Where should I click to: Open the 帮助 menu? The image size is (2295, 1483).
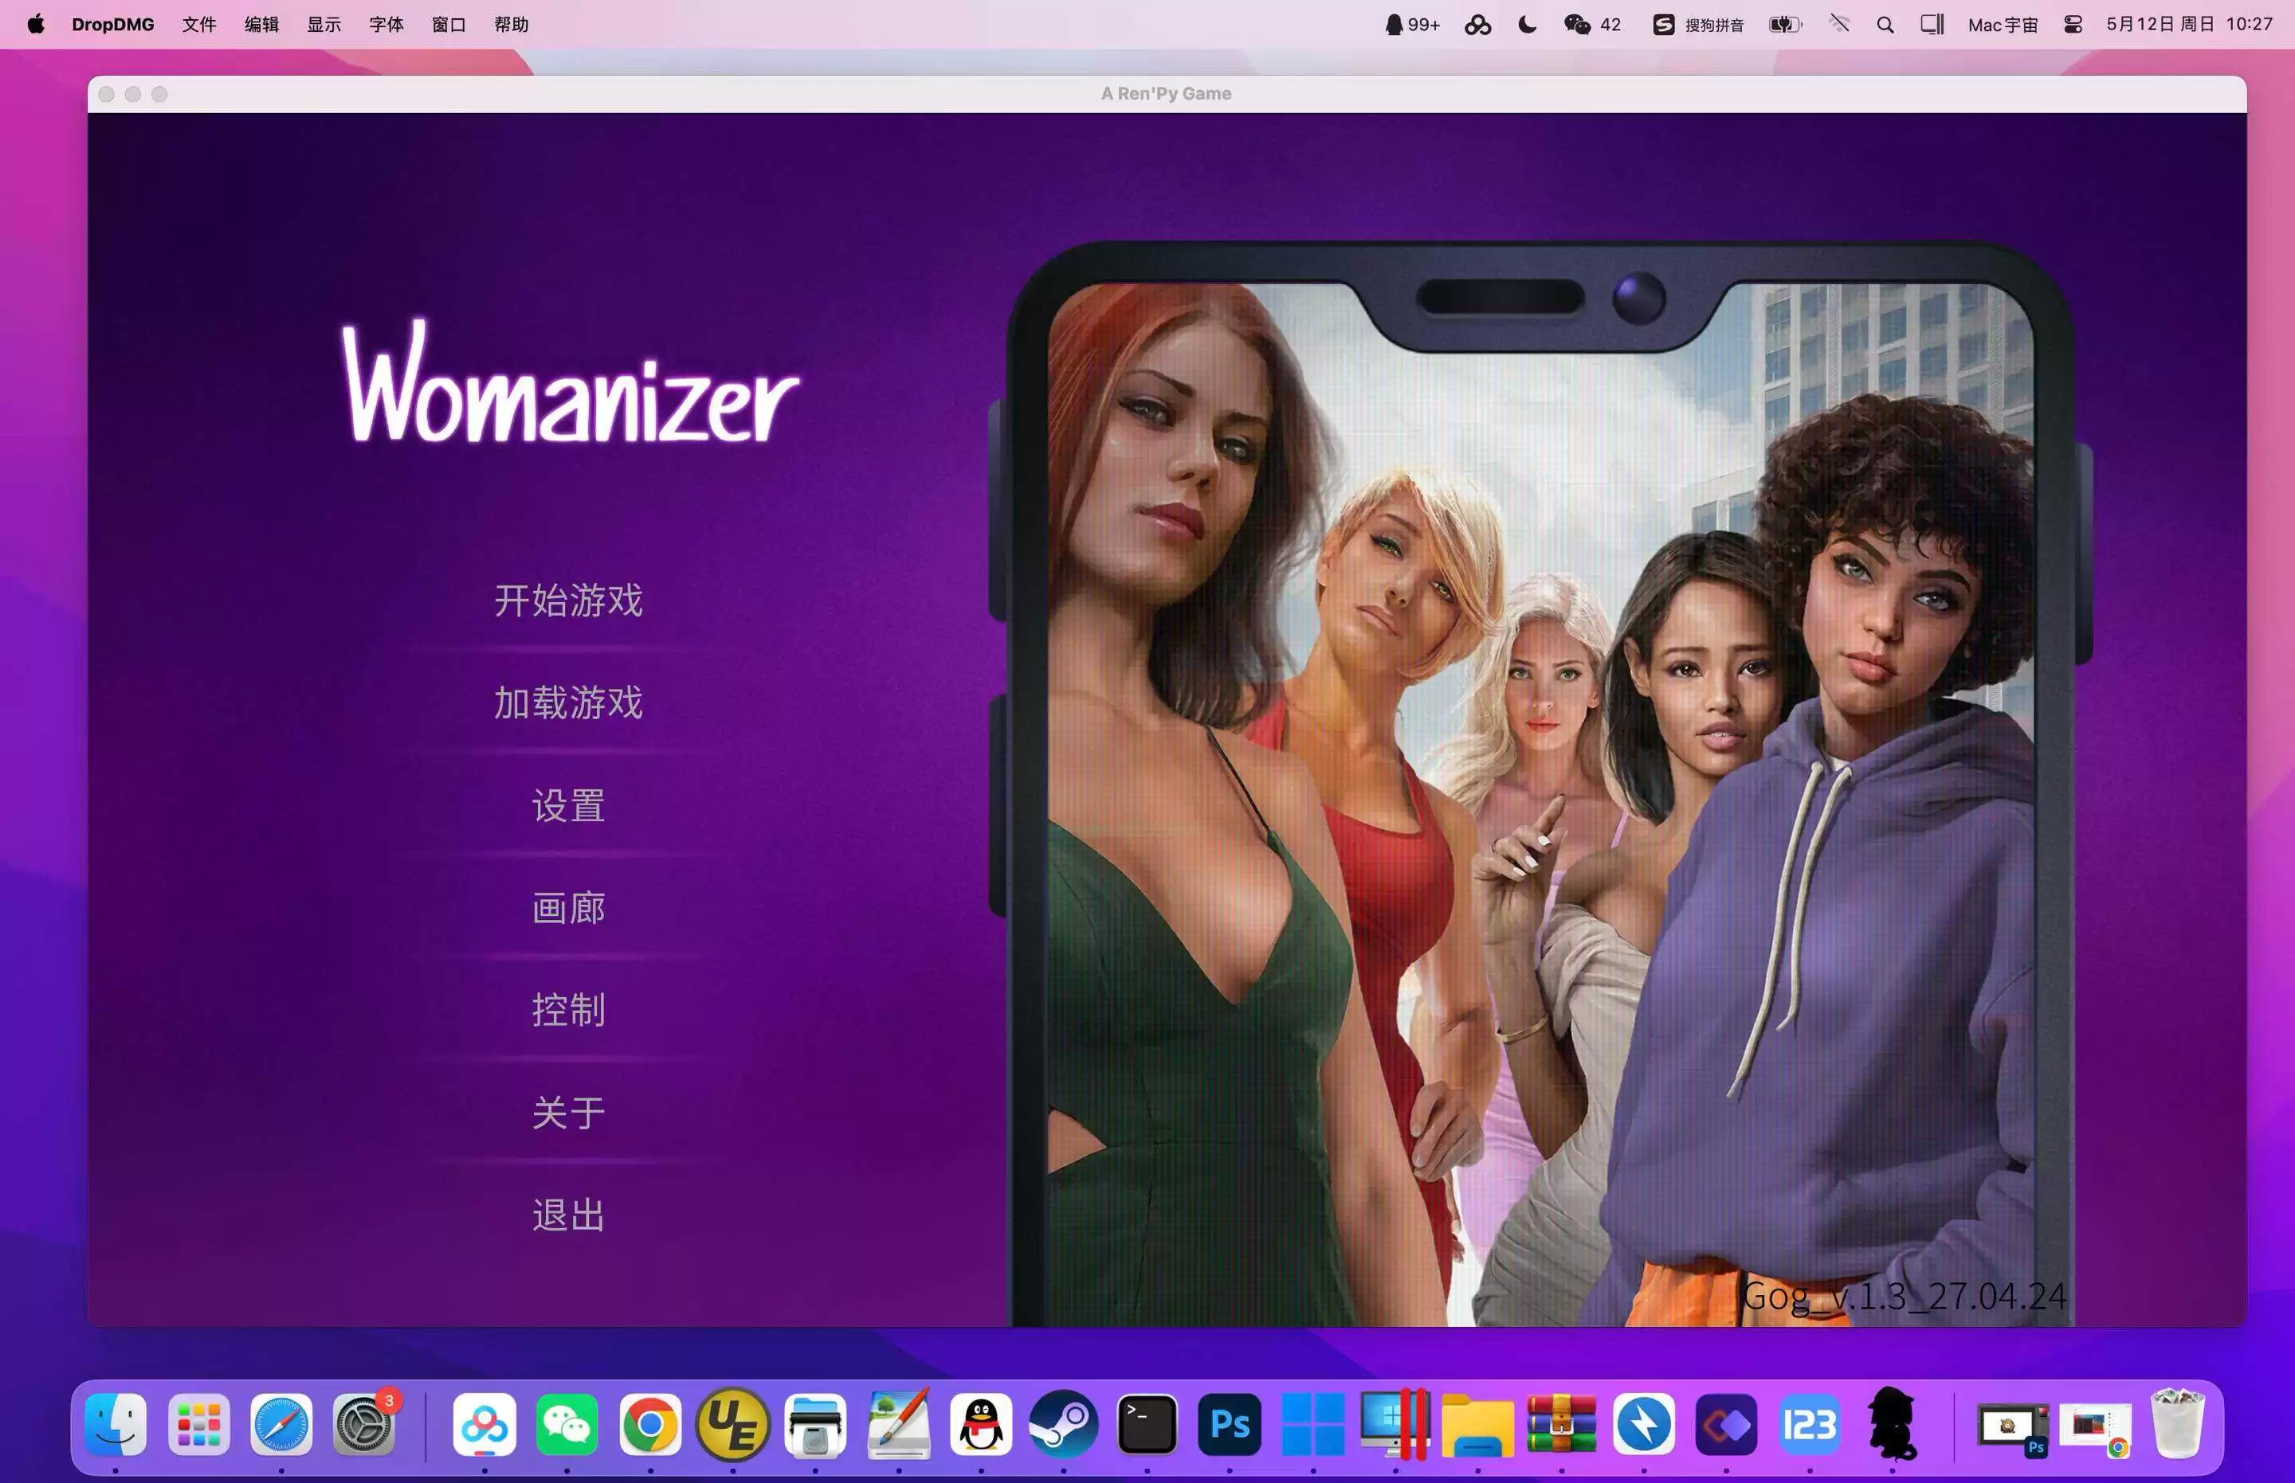point(512,24)
